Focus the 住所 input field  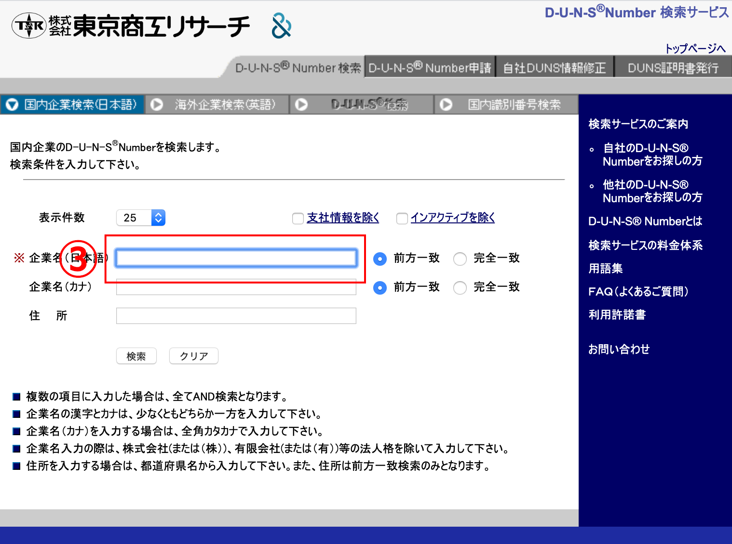(236, 316)
